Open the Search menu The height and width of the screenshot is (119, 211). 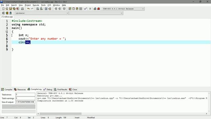tap(14, 5)
